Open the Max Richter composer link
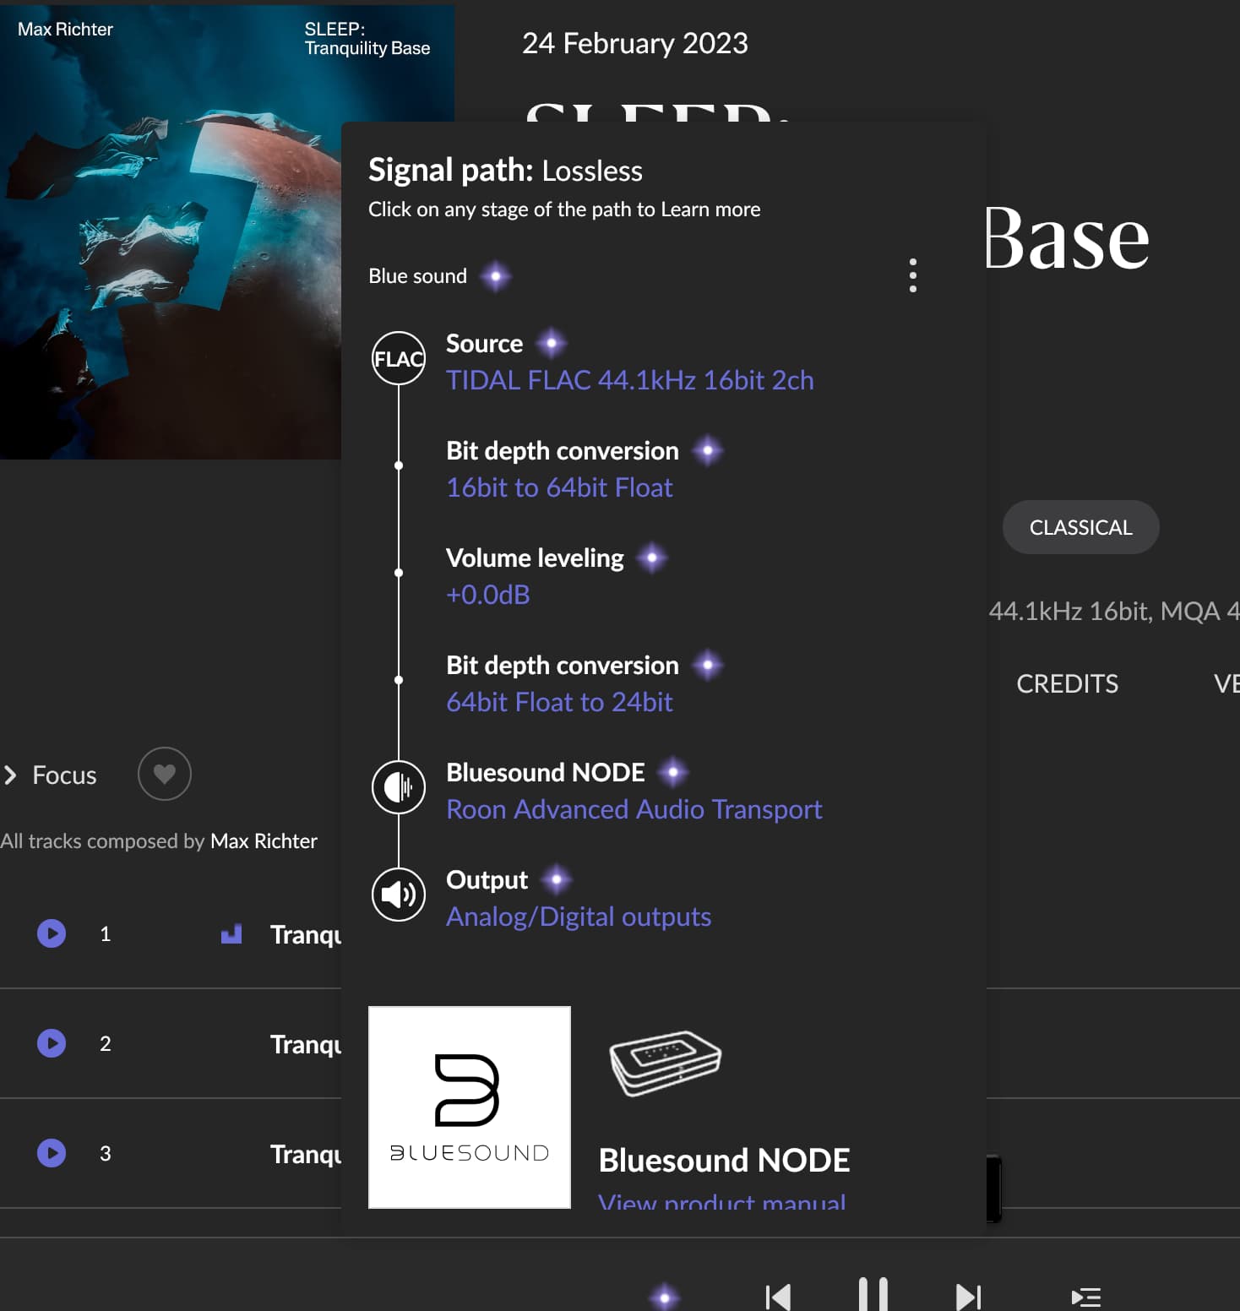 (x=264, y=841)
